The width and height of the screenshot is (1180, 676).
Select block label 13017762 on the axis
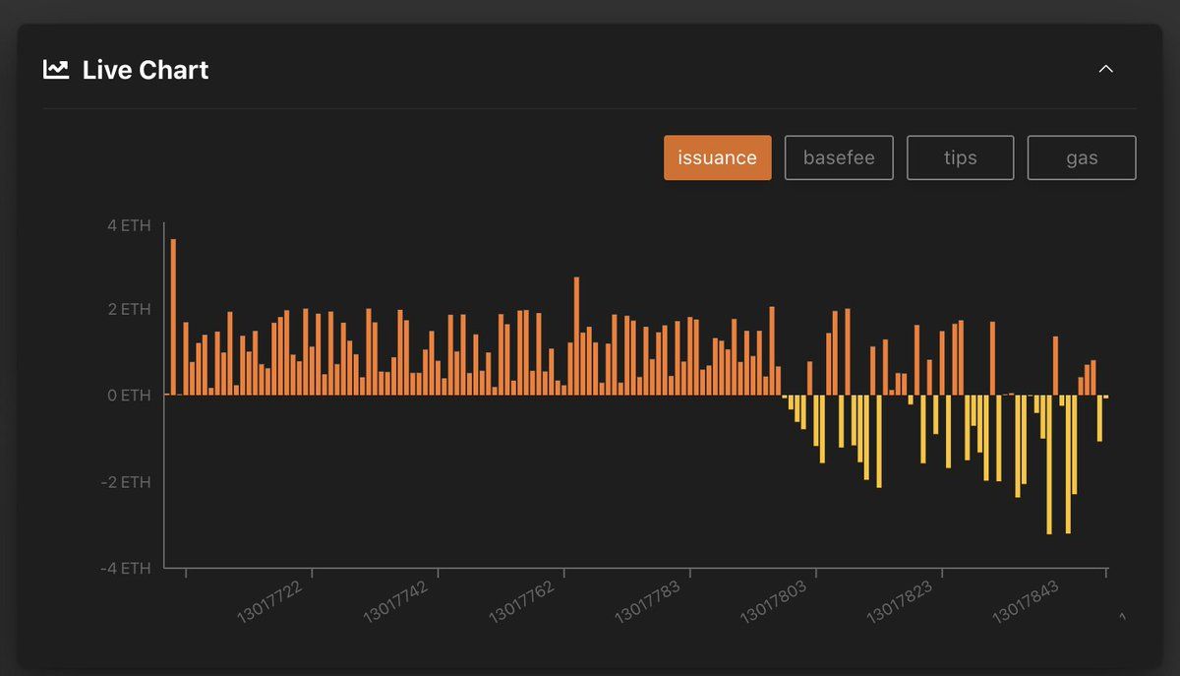(521, 601)
